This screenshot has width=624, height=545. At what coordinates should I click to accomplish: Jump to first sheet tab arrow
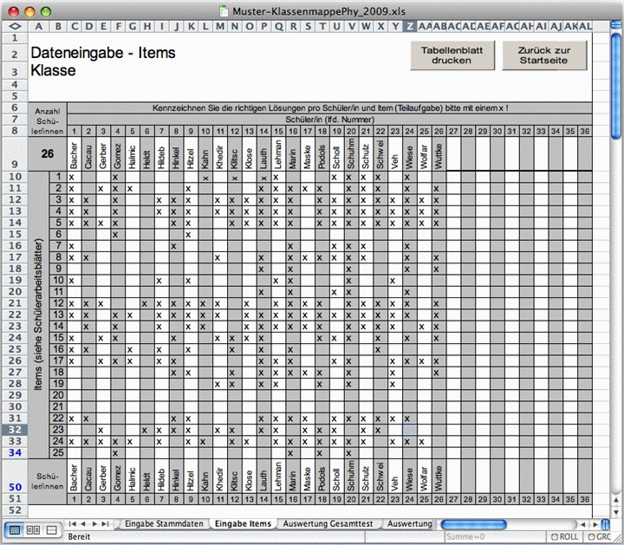click(x=73, y=524)
